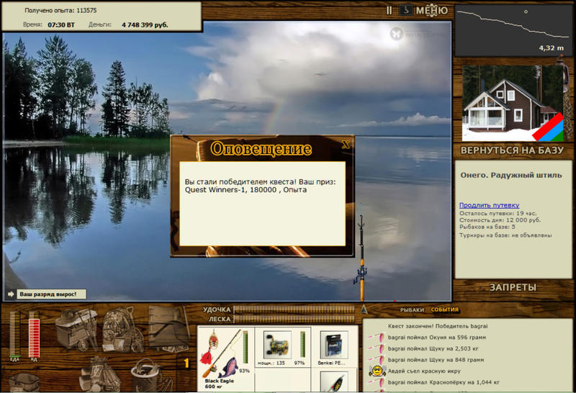Screen dimensions: 576x393
Task: Click 'Осталось путевки: 19 час.' text
Action: coord(498,213)
